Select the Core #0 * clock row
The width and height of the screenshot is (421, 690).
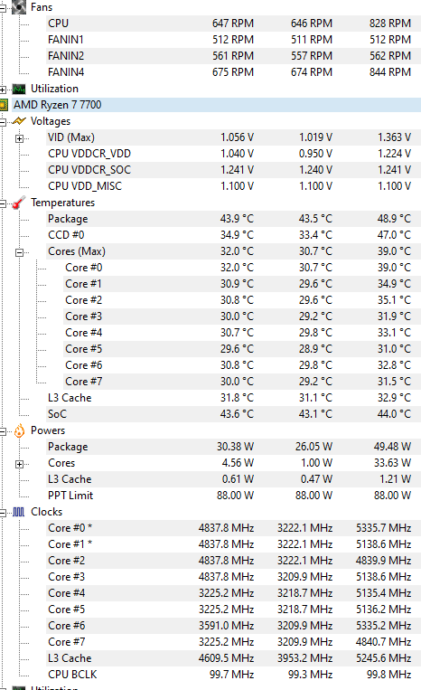pyautogui.click(x=233, y=528)
